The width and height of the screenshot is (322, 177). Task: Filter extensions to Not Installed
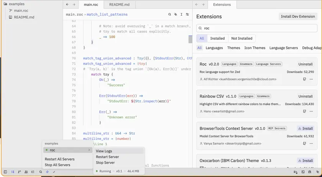pos(242,38)
